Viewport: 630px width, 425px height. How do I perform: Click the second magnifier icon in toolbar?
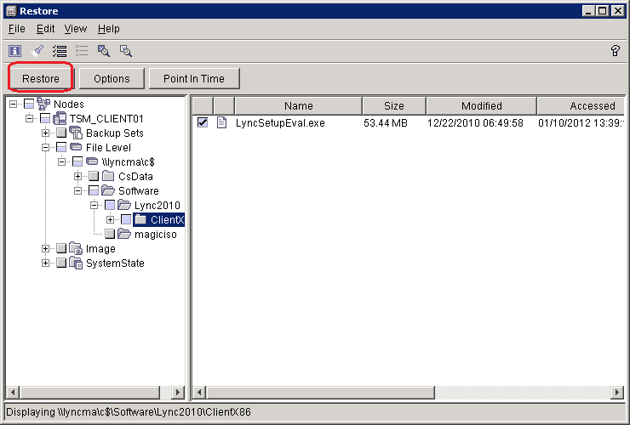[x=125, y=51]
